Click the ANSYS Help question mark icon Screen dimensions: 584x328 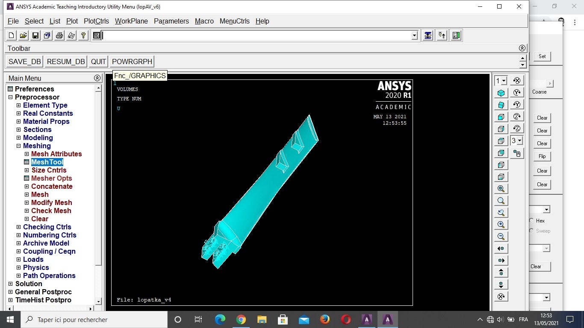pos(83,35)
